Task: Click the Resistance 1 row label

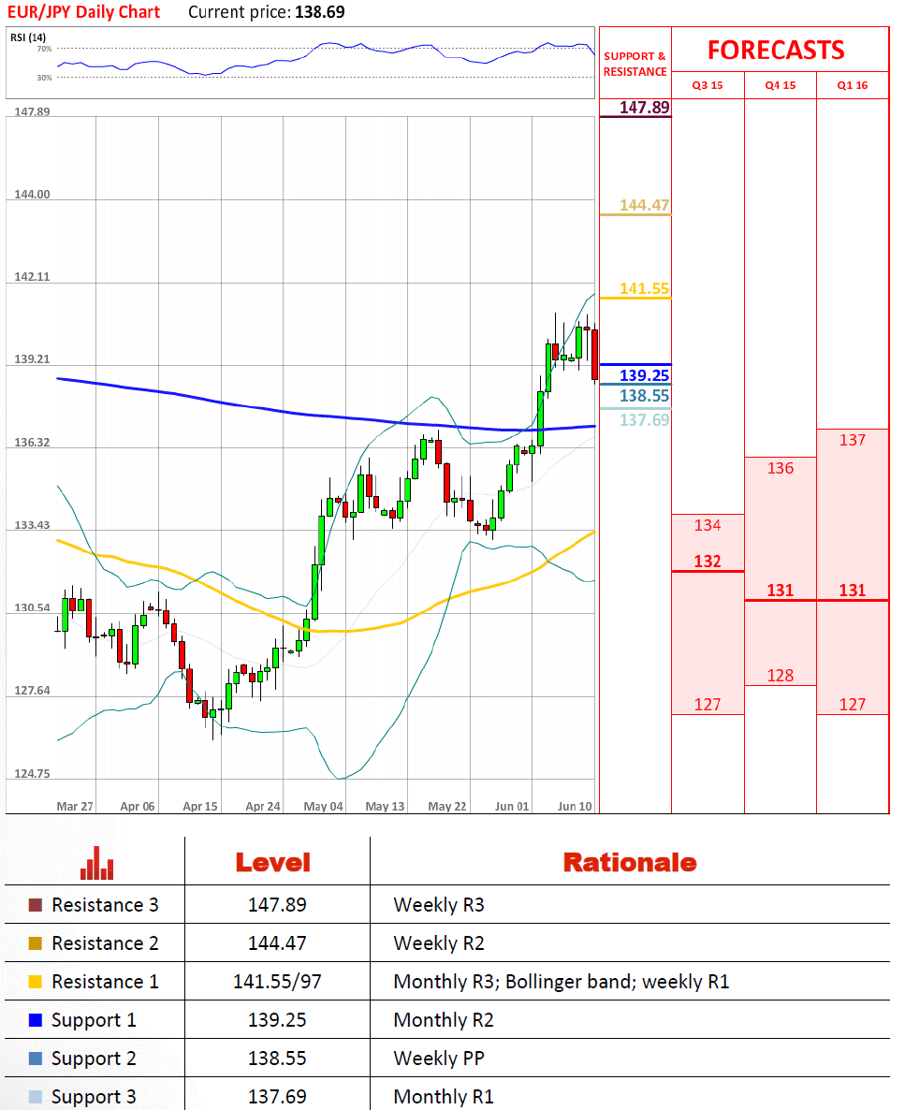Action: click(x=105, y=982)
